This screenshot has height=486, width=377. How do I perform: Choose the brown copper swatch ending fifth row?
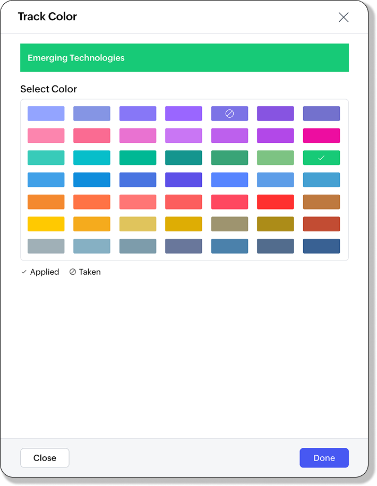[321, 202]
